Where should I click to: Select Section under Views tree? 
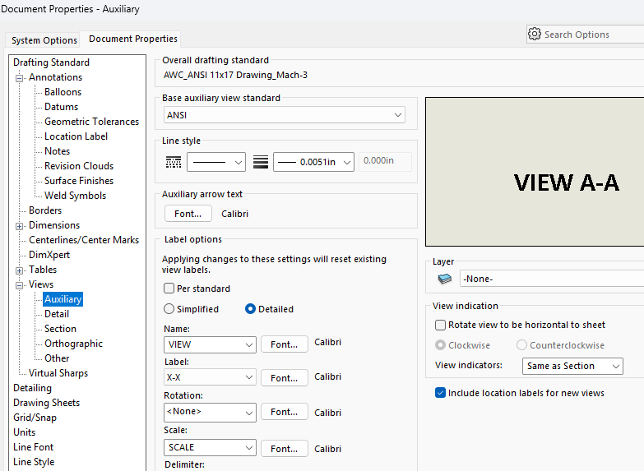(x=60, y=329)
